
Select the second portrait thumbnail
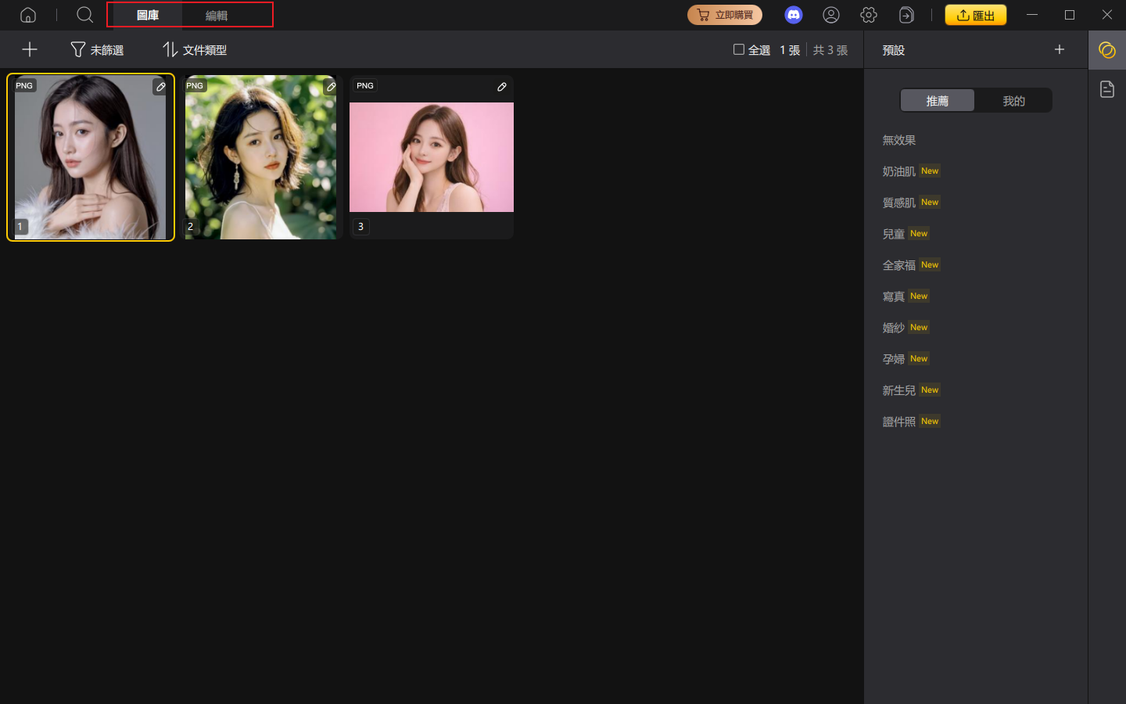coord(261,157)
